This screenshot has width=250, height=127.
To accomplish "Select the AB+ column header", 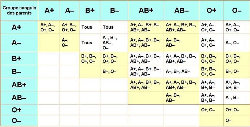I will pos(146,11).
